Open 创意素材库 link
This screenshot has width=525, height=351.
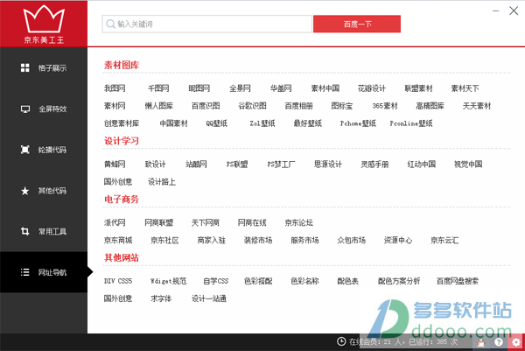click(122, 123)
